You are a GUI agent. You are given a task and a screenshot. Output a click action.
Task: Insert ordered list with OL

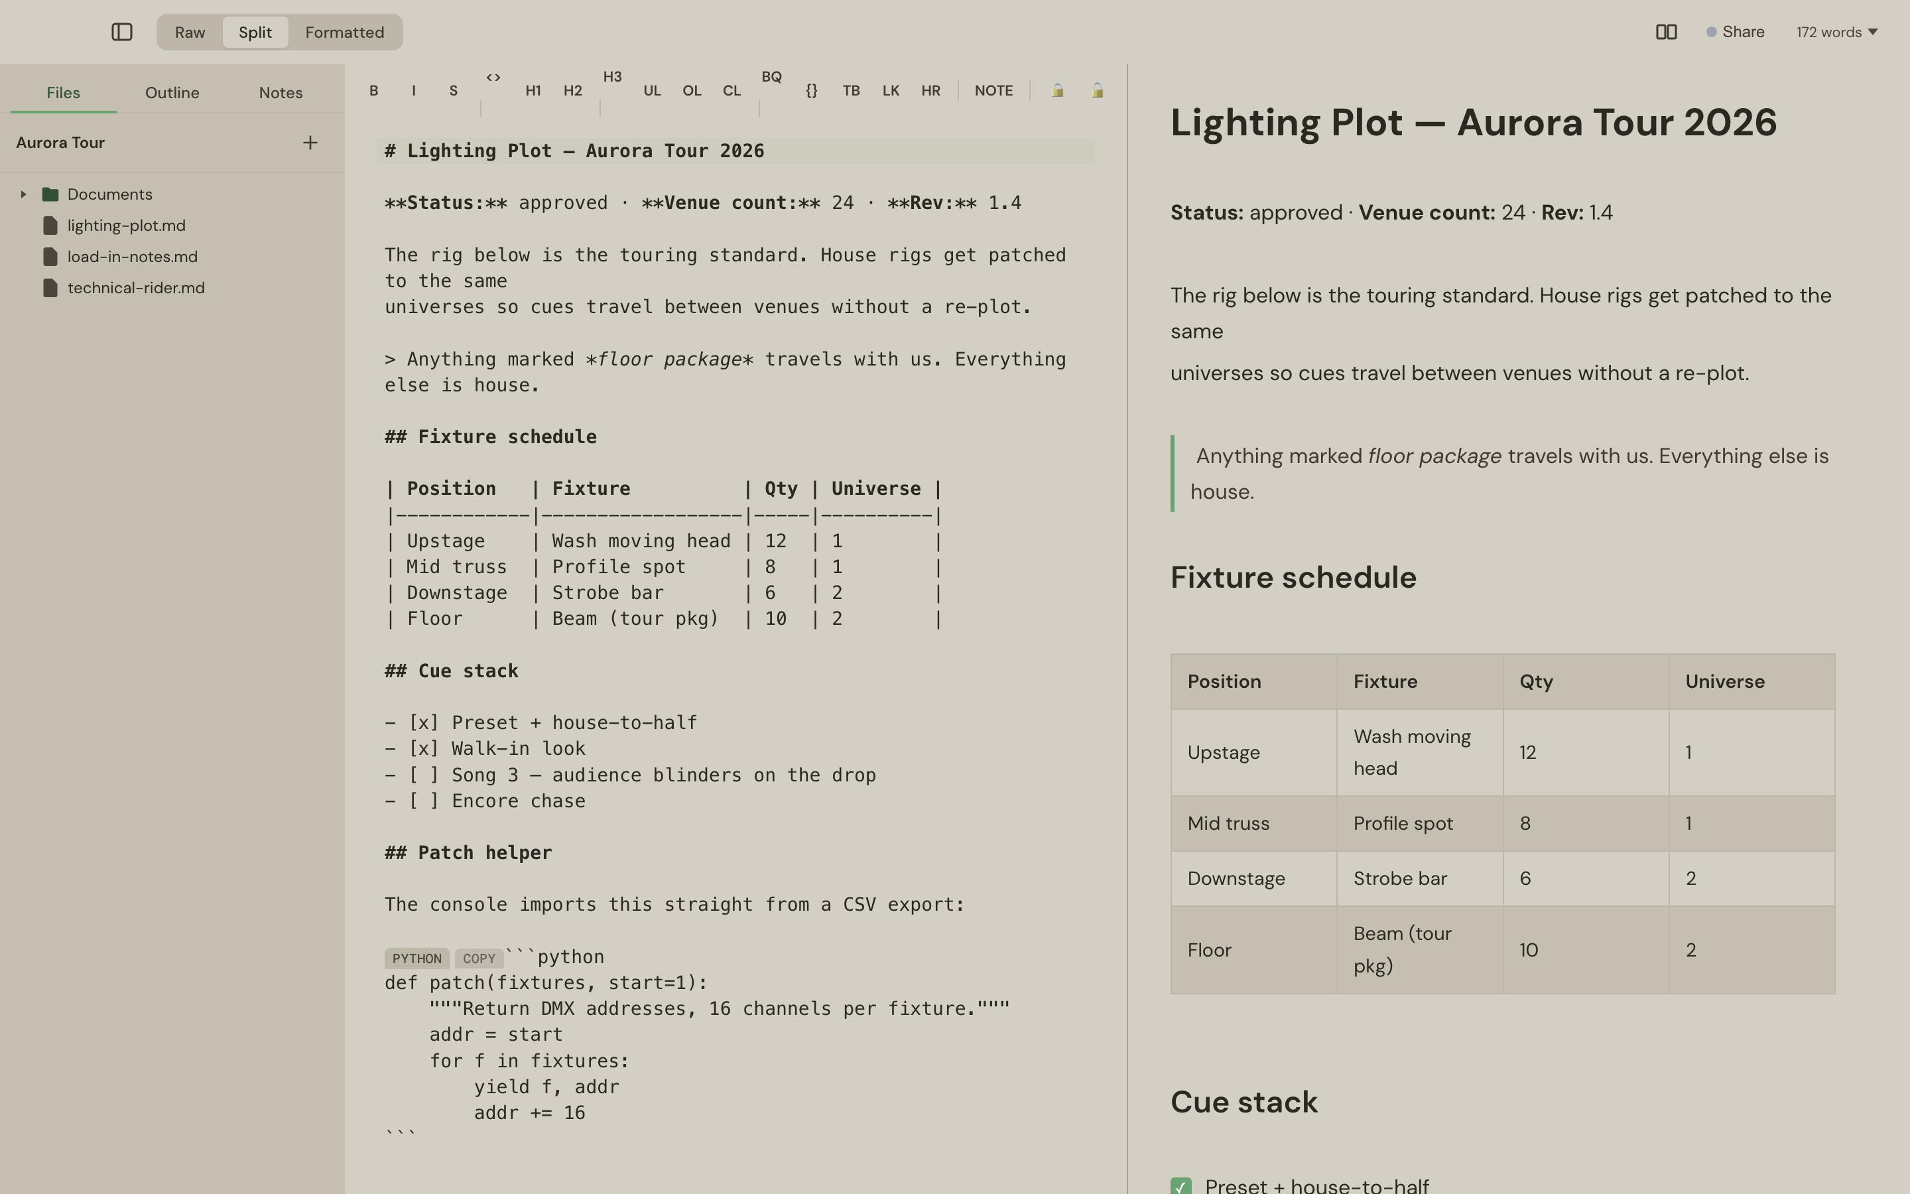(x=692, y=91)
